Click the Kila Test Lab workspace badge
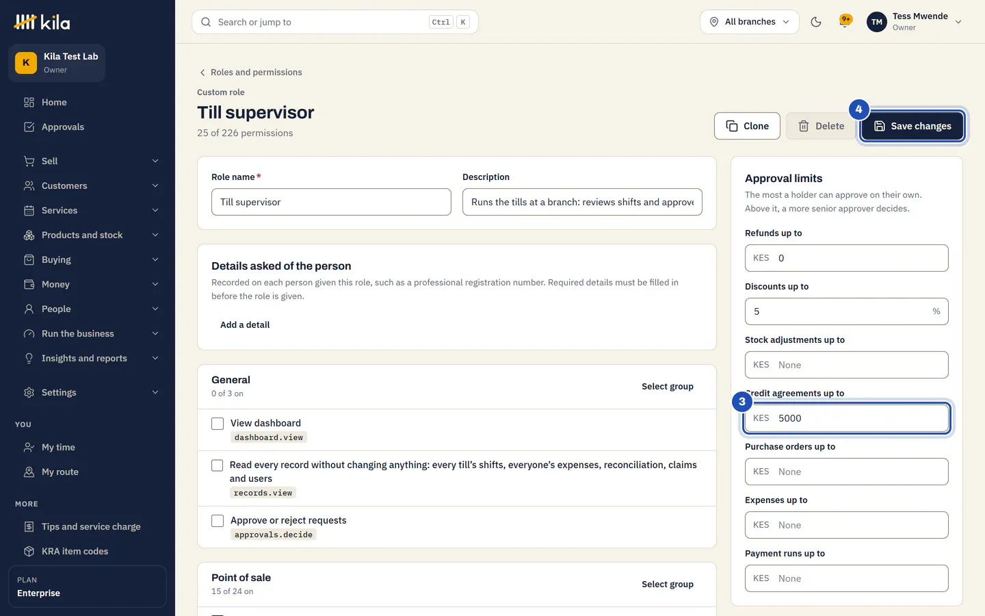This screenshot has width=985, height=616. pos(57,62)
